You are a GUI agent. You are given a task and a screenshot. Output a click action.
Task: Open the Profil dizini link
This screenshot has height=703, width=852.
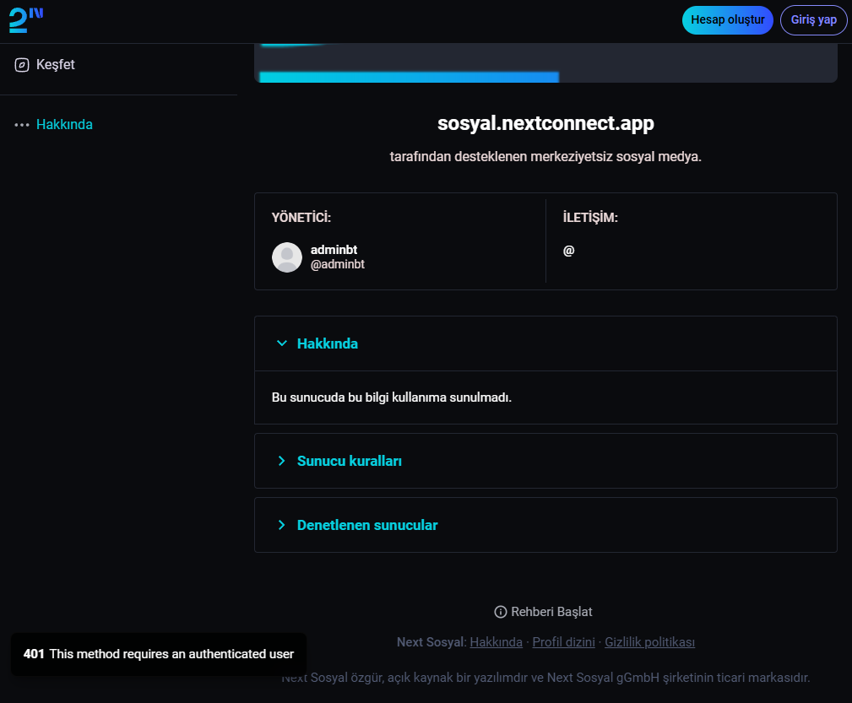pos(563,642)
